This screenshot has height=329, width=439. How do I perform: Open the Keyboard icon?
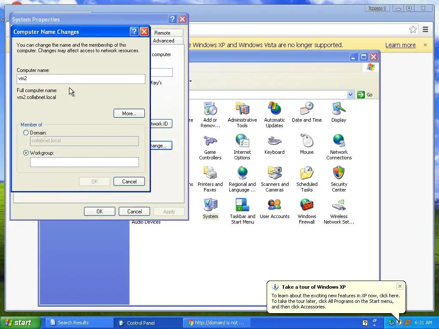click(274, 144)
